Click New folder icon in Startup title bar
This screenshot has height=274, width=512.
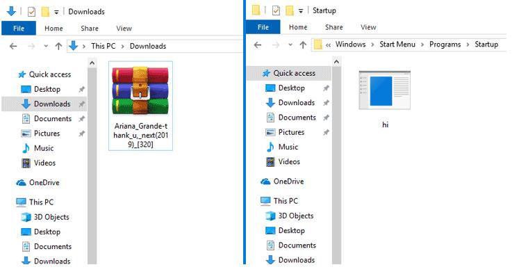coord(290,11)
